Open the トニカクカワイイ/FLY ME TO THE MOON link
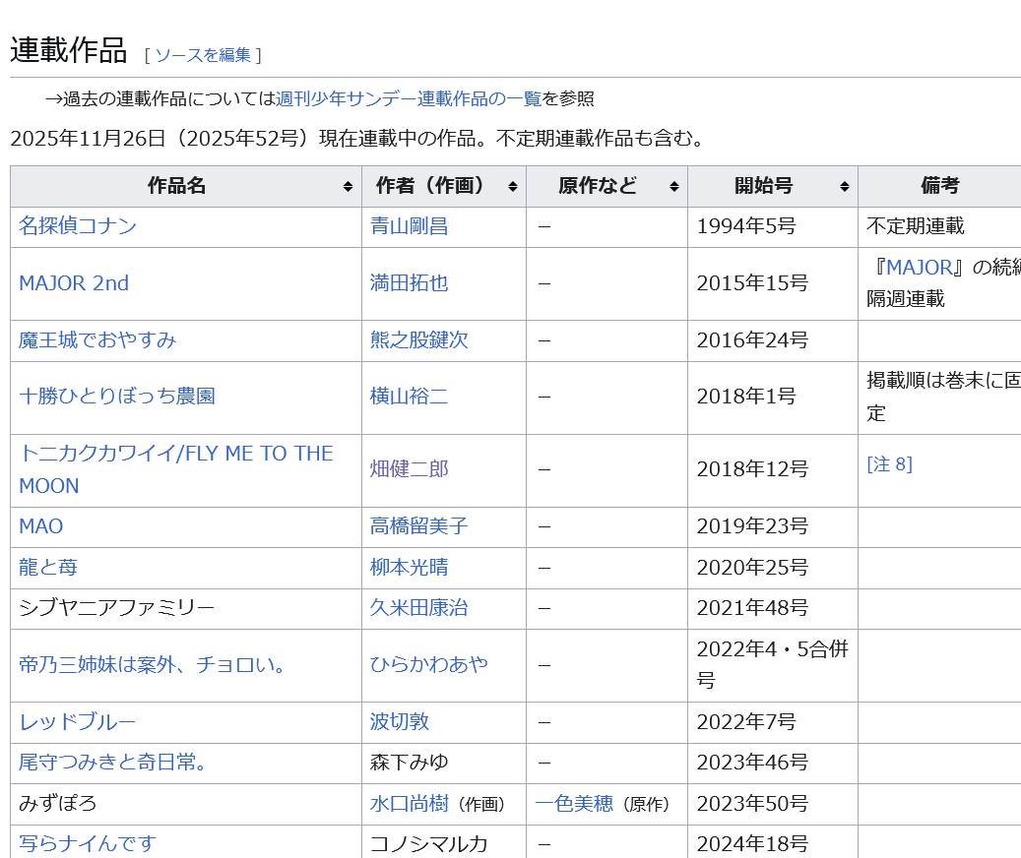Screen dimensions: 1021x858 (x=175, y=454)
